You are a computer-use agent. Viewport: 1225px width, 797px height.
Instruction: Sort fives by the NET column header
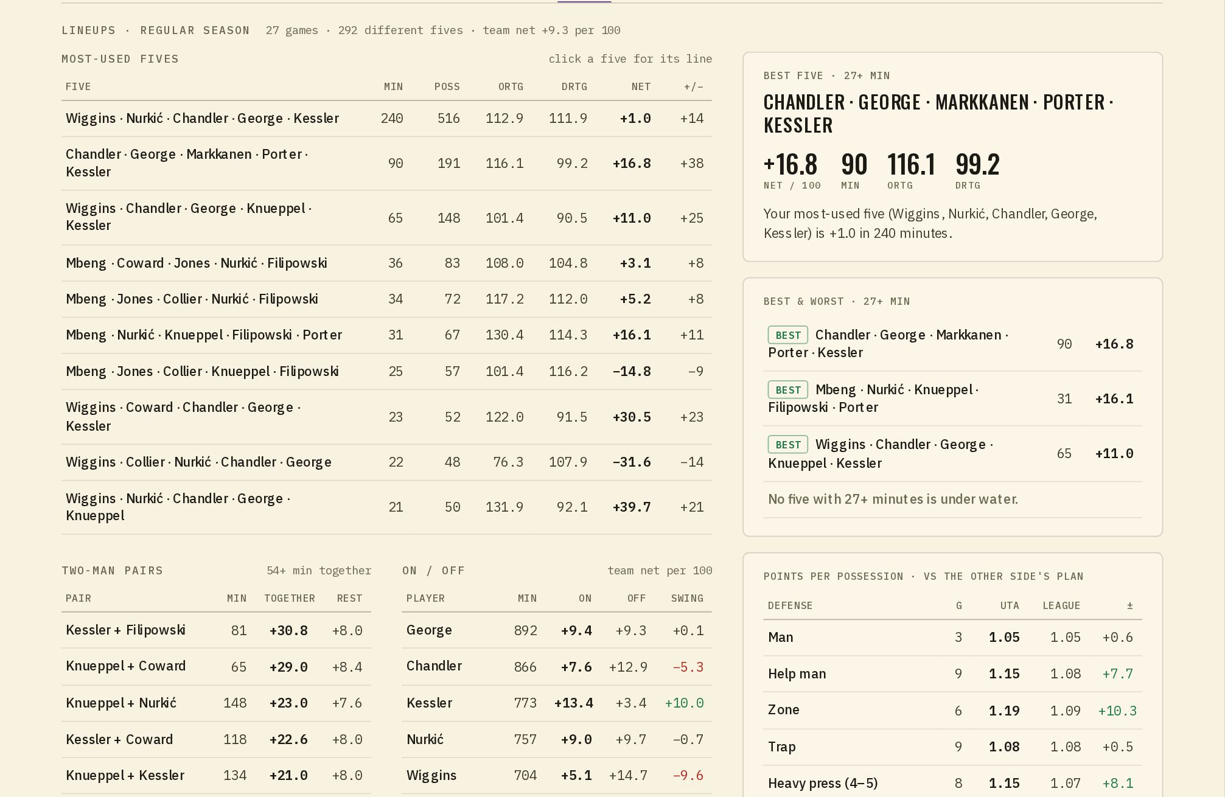coord(641,87)
